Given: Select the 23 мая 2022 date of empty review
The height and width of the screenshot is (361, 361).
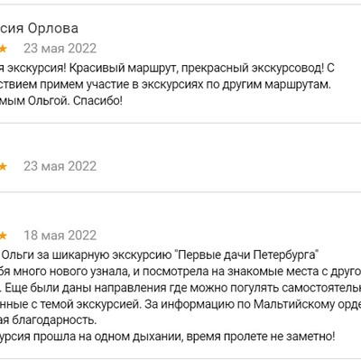Looking at the screenshot, I should click(60, 166).
